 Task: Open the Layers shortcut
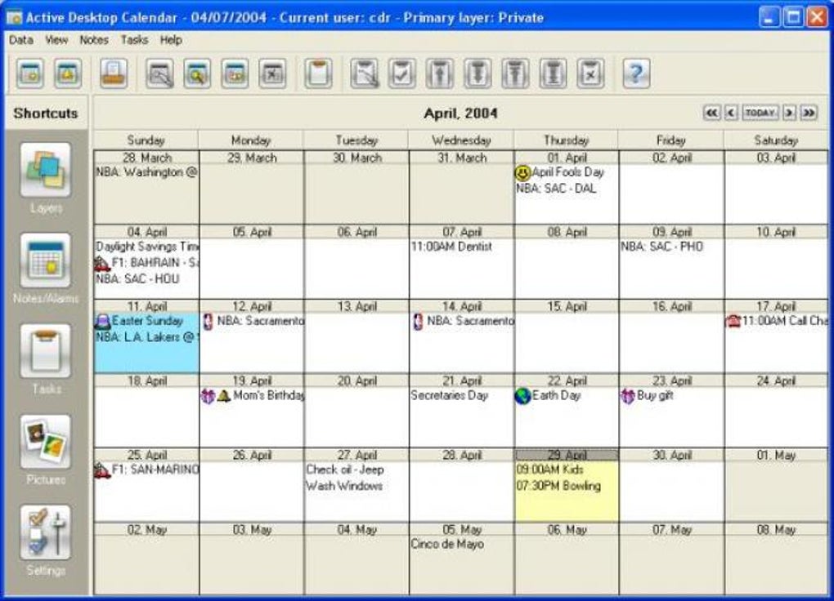click(46, 177)
